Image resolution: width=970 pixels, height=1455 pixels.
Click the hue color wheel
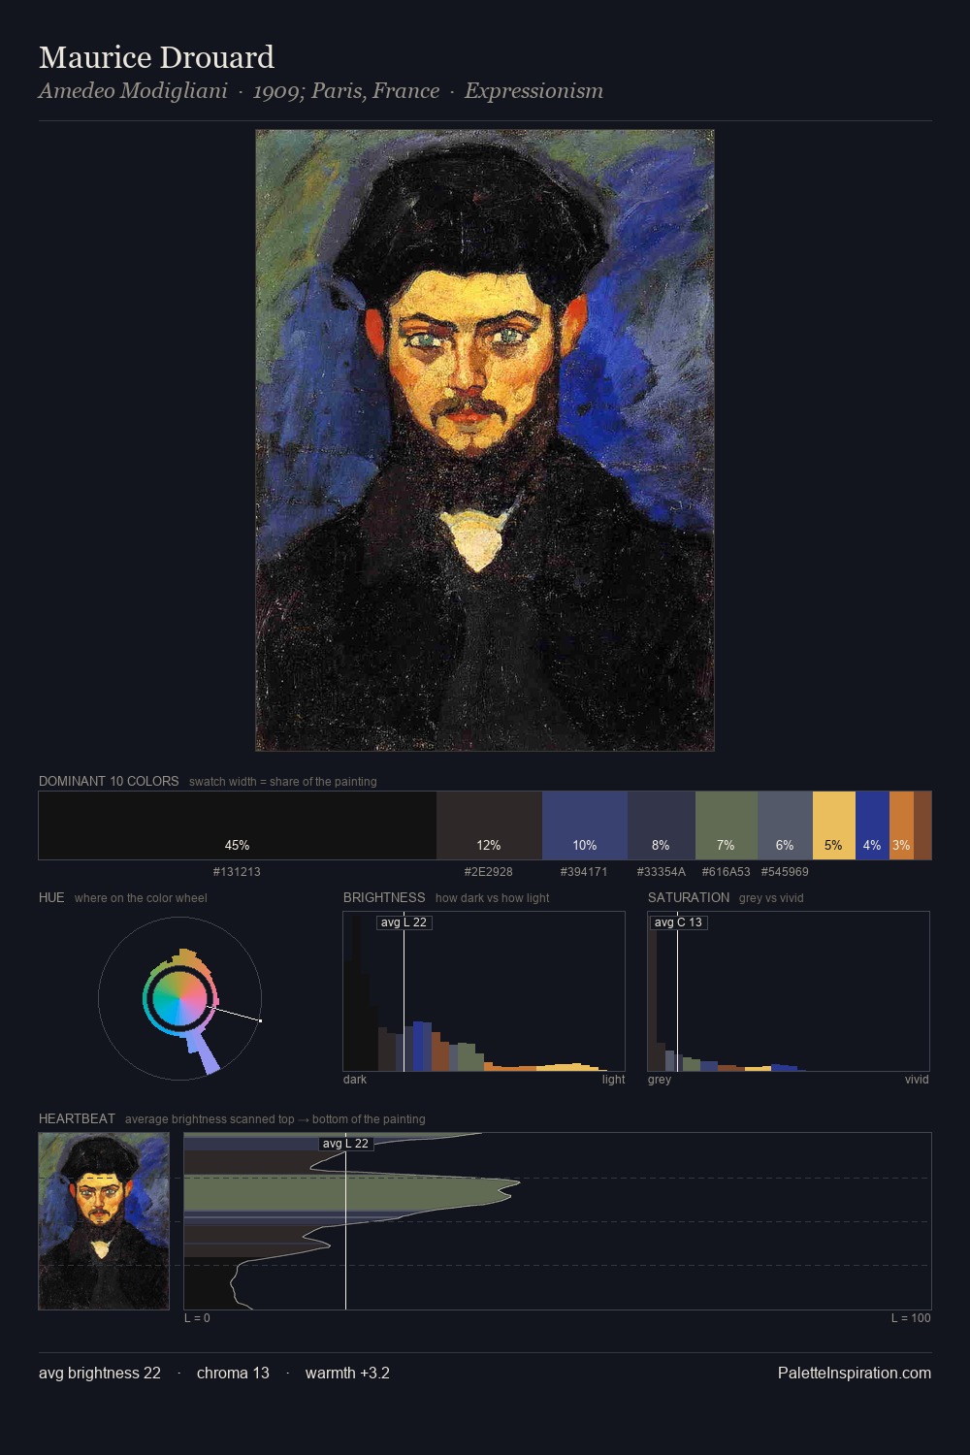(179, 998)
